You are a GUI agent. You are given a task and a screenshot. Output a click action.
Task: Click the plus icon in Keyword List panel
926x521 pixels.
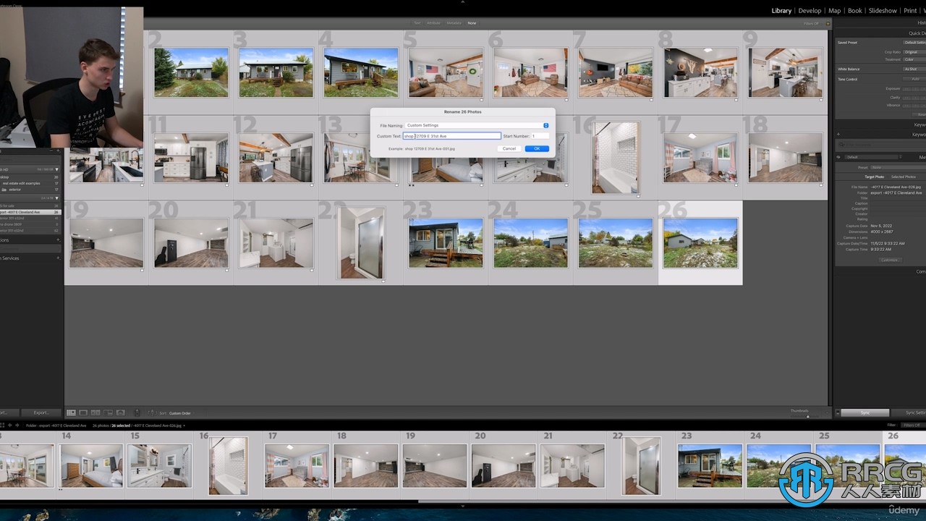point(838,134)
